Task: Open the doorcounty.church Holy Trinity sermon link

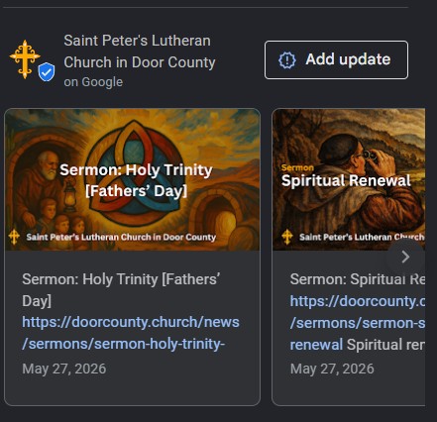Action: tap(131, 333)
